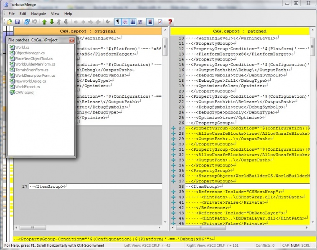Screen dimensions: 317x250
Task: Click the plus marker on line 31
Action: (173, 149)
